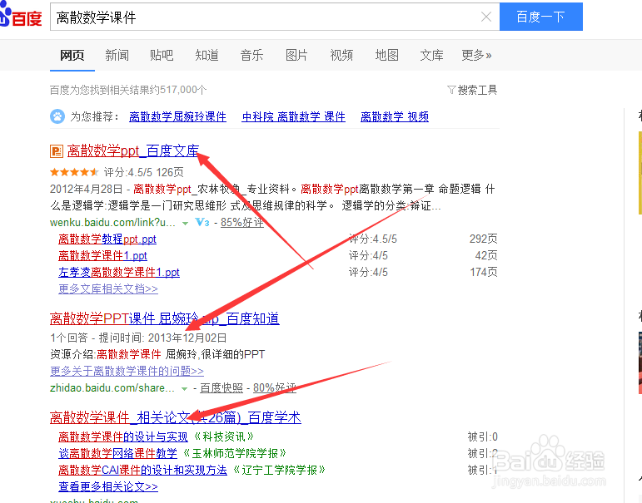Focus the search input containing 离散数学课件
642x503 pixels.
point(275,17)
